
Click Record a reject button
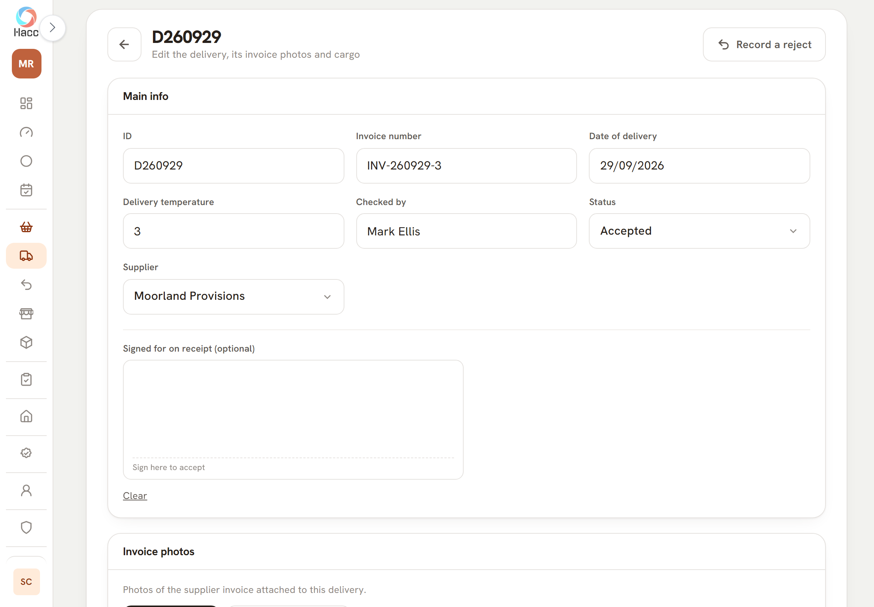pyautogui.click(x=764, y=44)
